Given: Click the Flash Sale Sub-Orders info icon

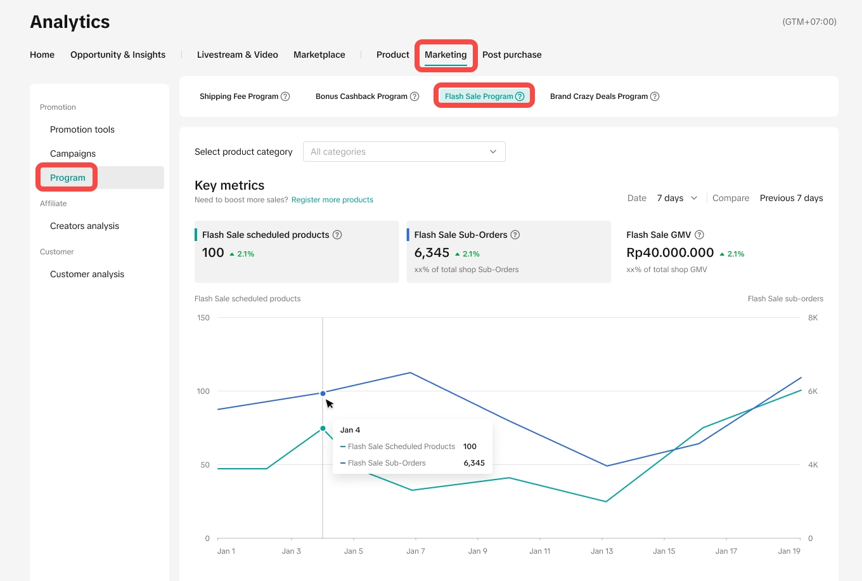Looking at the screenshot, I should pyautogui.click(x=515, y=235).
